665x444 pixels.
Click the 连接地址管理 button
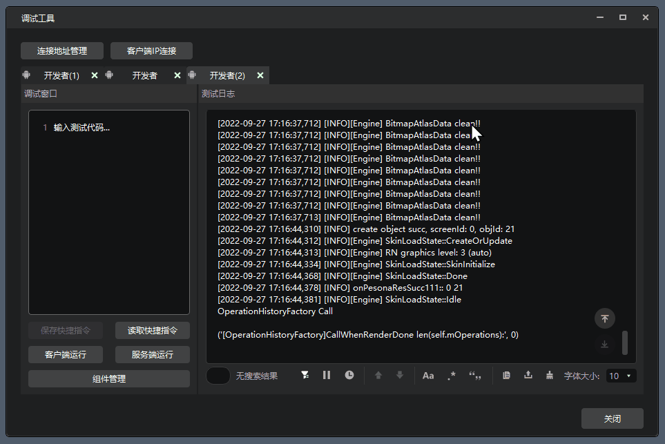[x=62, y=50]
